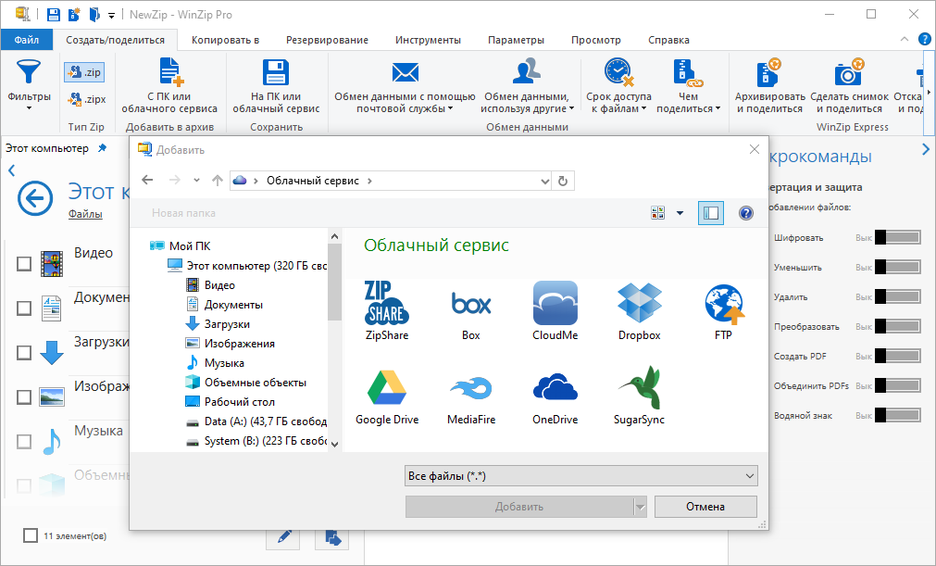Toggle Шифровать switch
This screenshot has width=936, height=566.
tap(897, 238)
